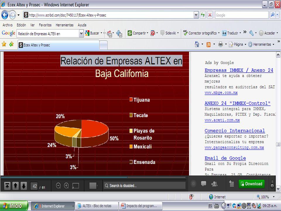Open a new blank tab
281x211 pixels.
[x=103, y=45]
